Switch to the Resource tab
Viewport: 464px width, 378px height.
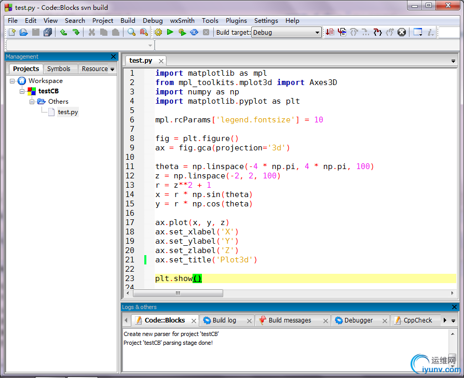pyautogui.click(x=94, y=69)
